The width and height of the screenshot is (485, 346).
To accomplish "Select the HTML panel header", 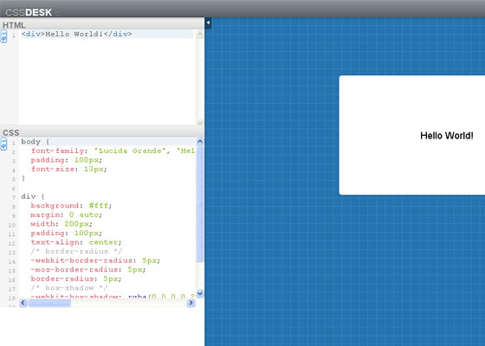I will click(102, 24).
